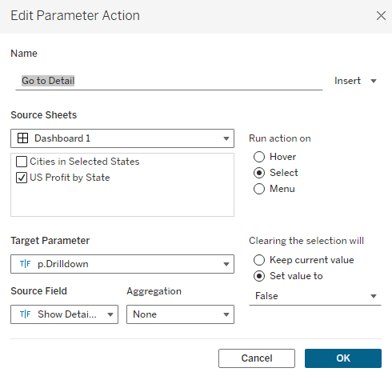Click the dashboard grid icon beside Dashboard 1
The height and width of the screenshot is (380, 392).
coord(22,138)
